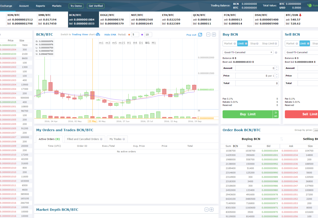This screenshot has height=218, width=318.
Task: Open Buy BCN Good-Til-Canceled dropdown
Action: 248,52
